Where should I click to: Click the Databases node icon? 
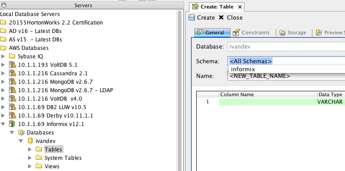pyautogui.click(x=21, y=132)
